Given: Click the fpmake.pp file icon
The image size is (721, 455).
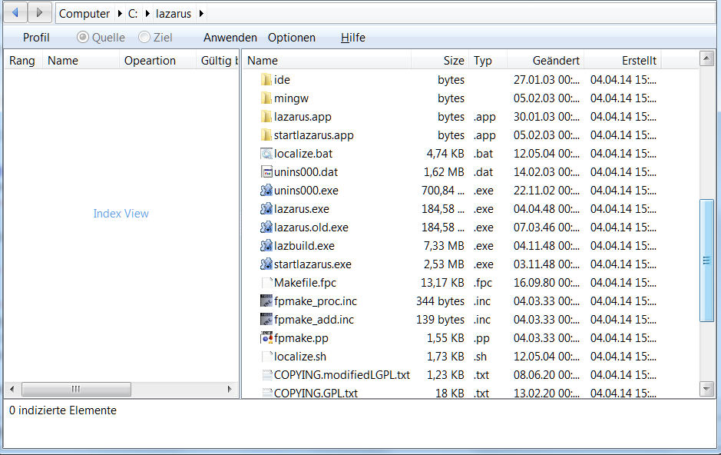Looking at the screenshot, I should (x=266, y=338).
